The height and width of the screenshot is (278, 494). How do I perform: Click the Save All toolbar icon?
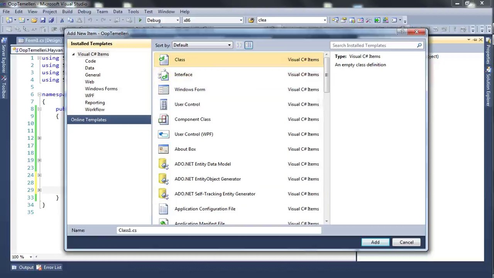click(x=51, y=20)
